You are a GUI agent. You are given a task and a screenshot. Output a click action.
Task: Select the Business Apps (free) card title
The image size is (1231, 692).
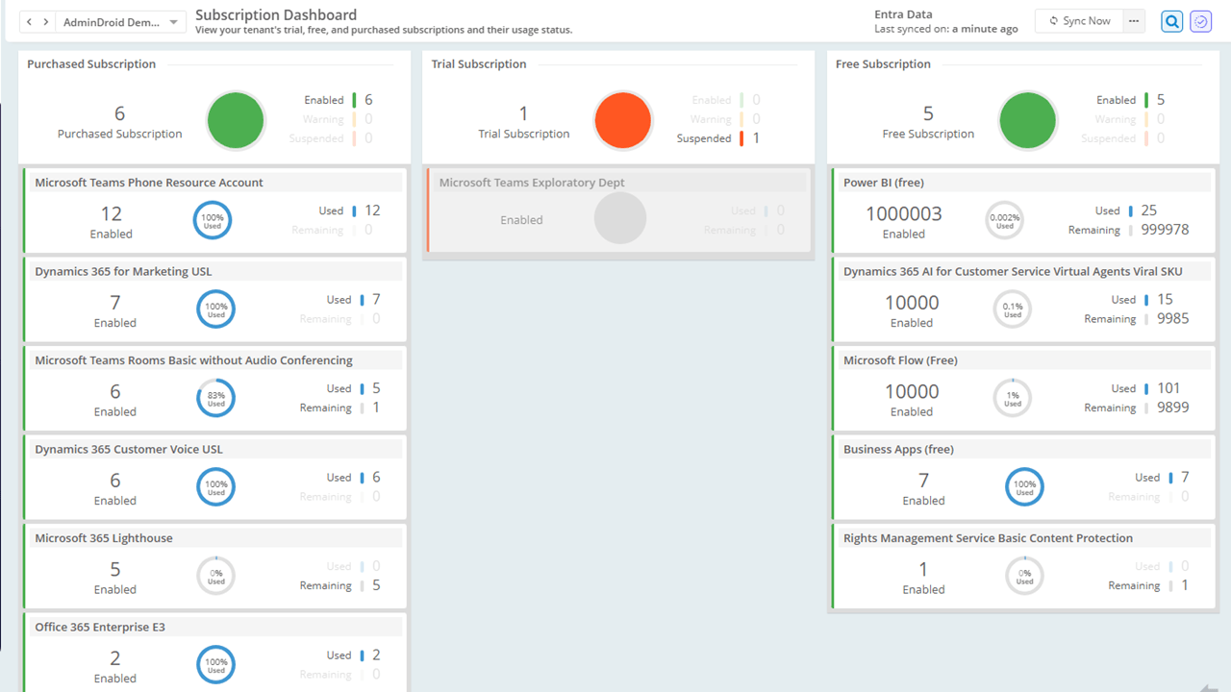pos(898,450)
